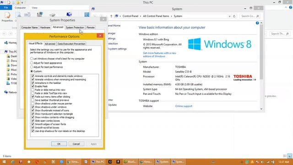
Task: Select Let Windows choose what's best
Action: pos(57,59)
